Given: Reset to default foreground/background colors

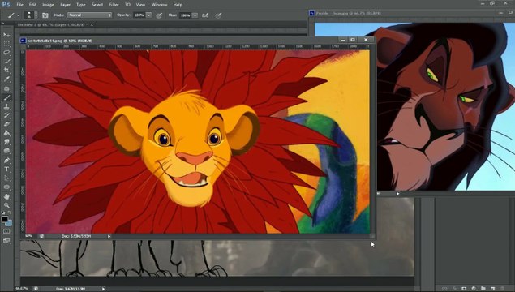Looking at the screenshot, I should (x=3, y=213).
